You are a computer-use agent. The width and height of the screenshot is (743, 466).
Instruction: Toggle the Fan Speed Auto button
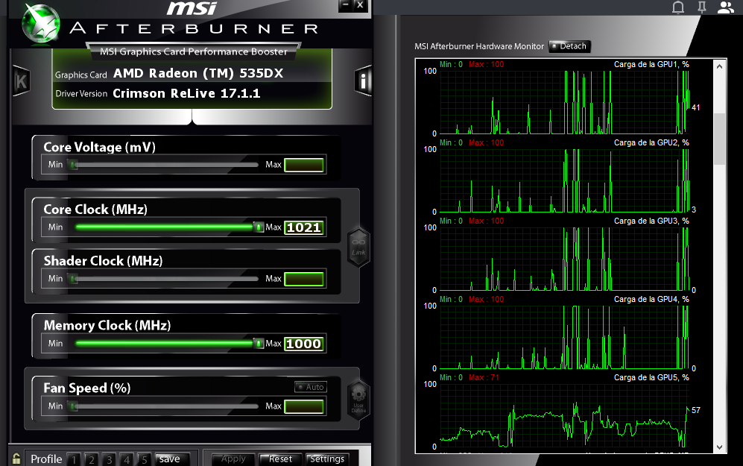[x=311, y=387]
